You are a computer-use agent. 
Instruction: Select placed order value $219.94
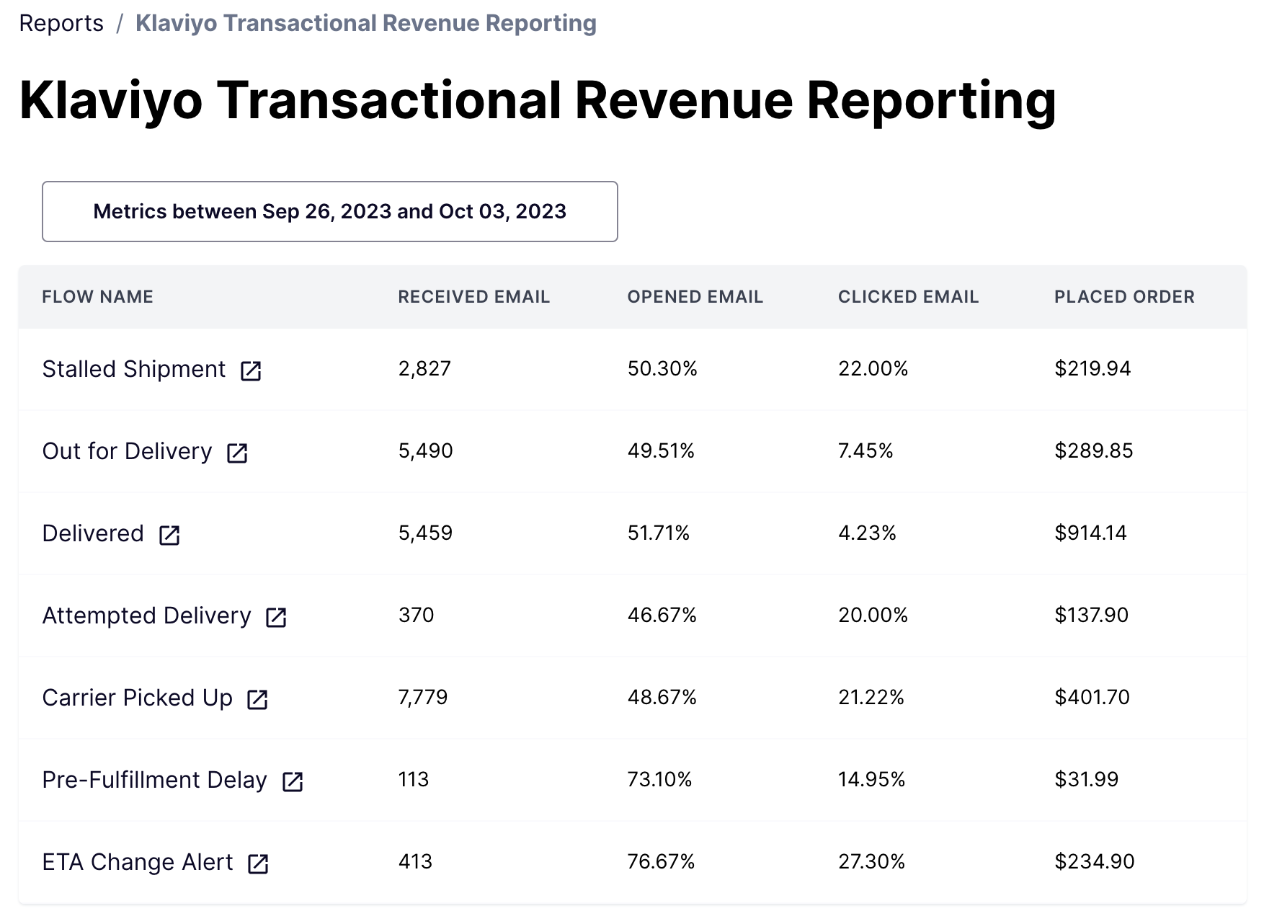(1092, 368)
